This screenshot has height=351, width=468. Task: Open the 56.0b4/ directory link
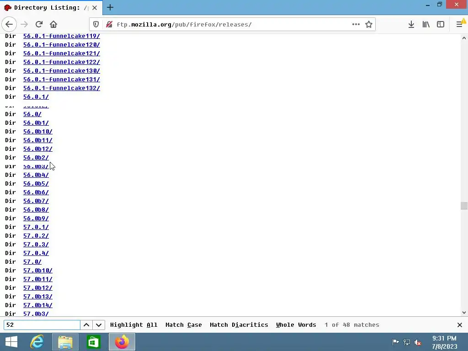coord(36,175)
